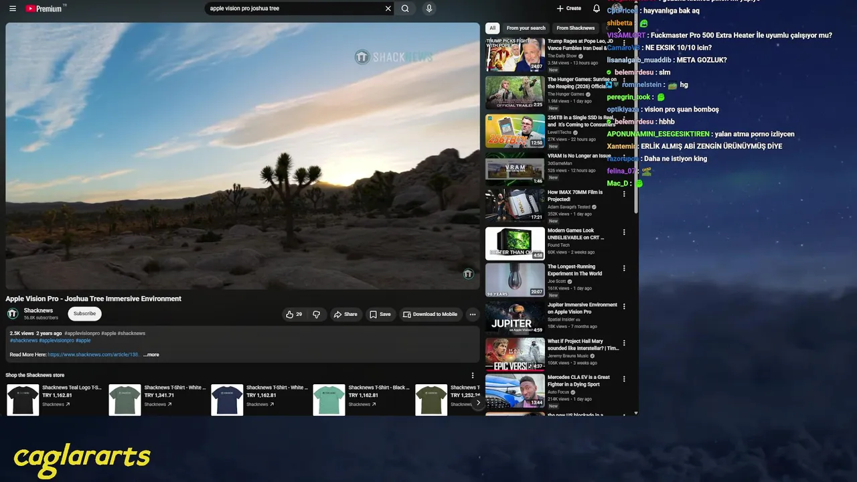Share the Joshua Tree video
The width and height of the screenshot is (857, 482).
coord(345,314)
